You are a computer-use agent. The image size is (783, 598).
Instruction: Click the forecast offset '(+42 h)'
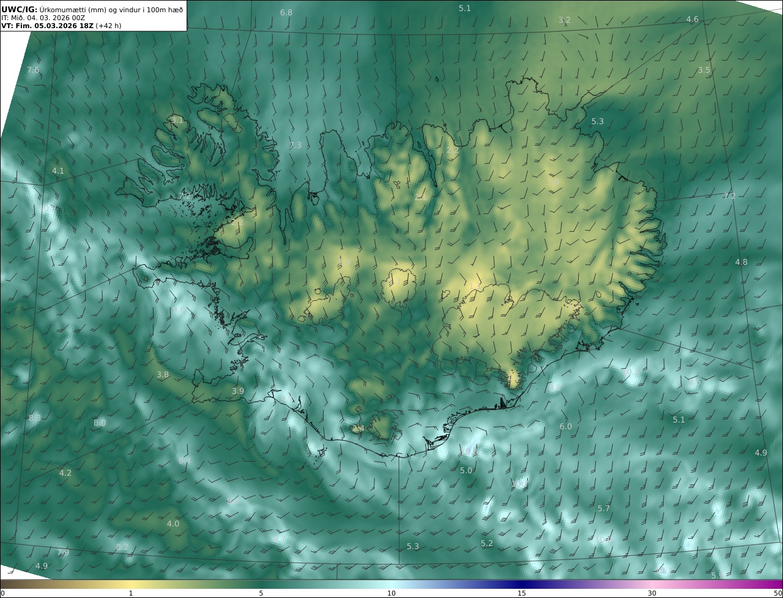(x=108, y=26)
